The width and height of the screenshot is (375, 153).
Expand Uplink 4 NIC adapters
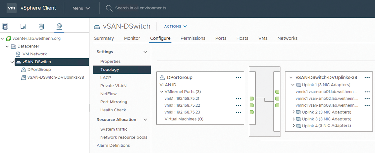tap(293, 126)
